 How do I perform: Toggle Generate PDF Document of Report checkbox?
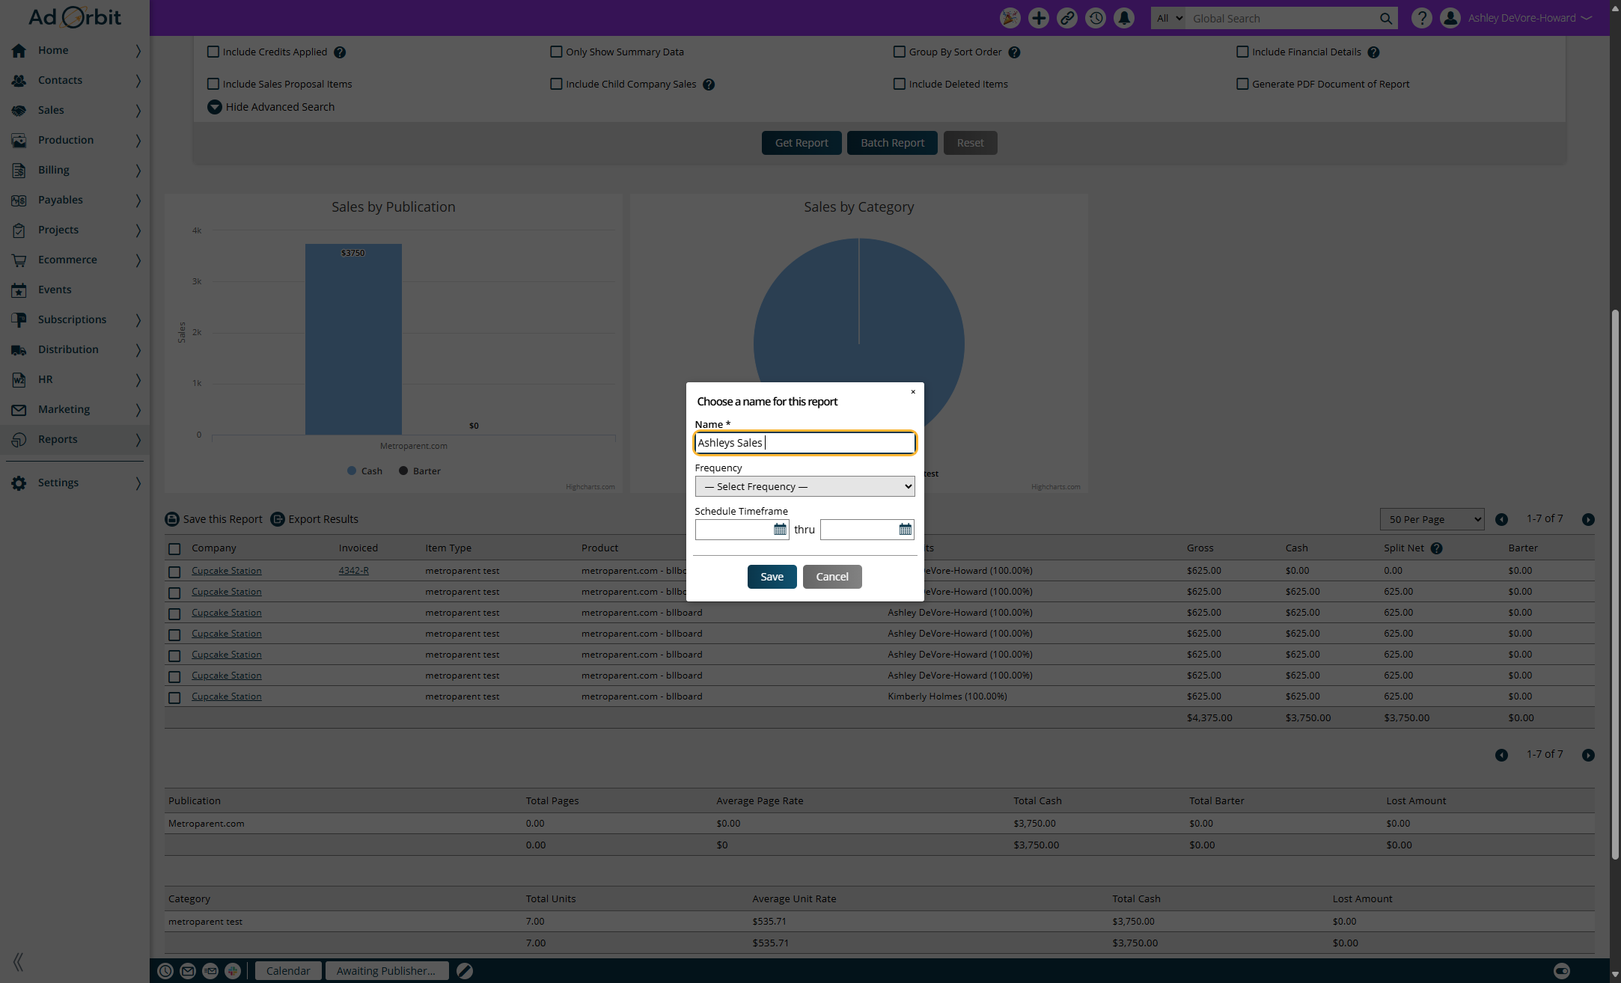pos(1242,84)
